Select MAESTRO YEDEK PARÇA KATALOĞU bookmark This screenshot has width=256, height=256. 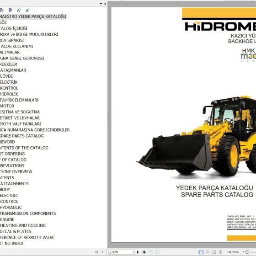coord(33,16)
